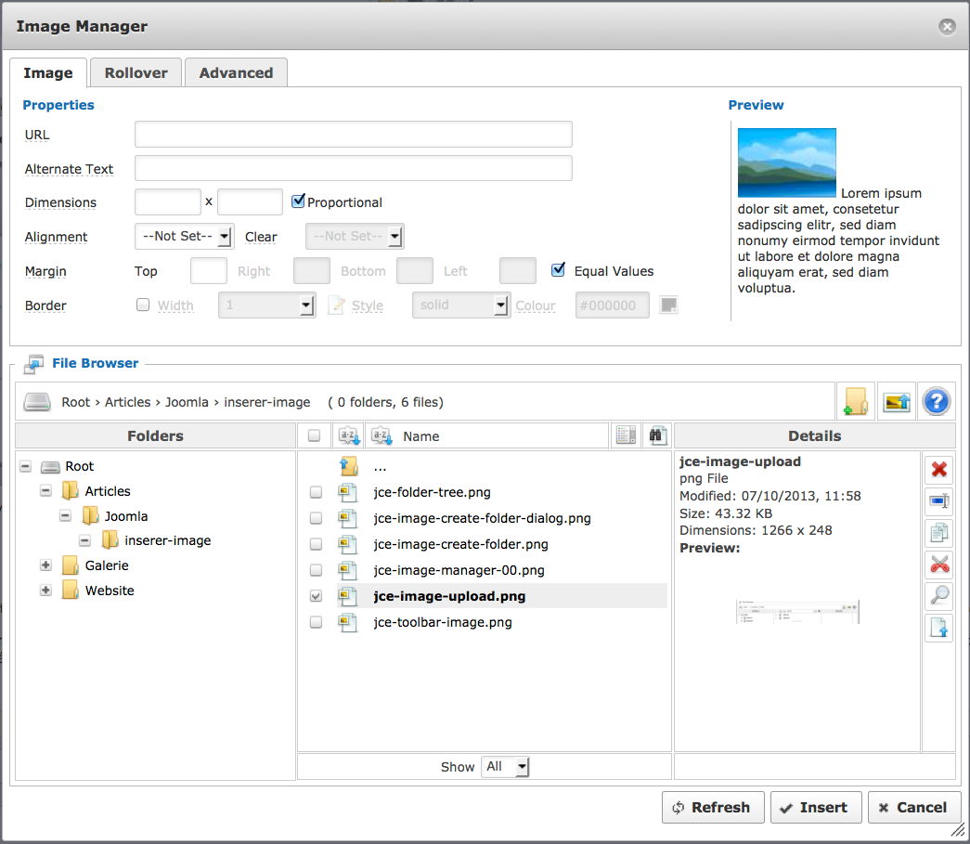The width and height of the screenshot is (970, 844).
Task: Open the Alignment dropdown
Action: pyautogui.click(x=185, y=237)
